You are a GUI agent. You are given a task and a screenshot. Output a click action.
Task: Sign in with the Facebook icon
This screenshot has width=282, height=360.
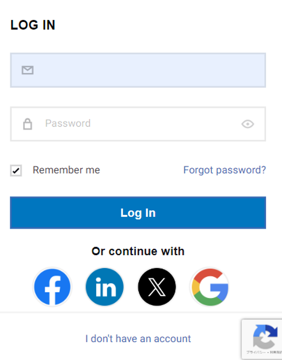point(52,287)
